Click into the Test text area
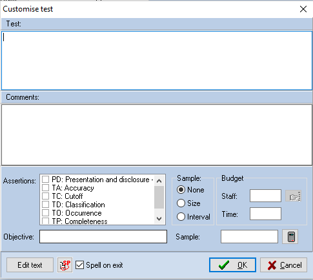Image resolution: width=313 pixels, height=280 pixels. point(157,61)
